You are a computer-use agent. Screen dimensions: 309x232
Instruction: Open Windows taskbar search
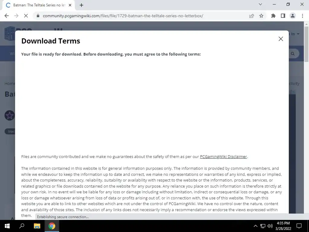(x=22, y=226)
